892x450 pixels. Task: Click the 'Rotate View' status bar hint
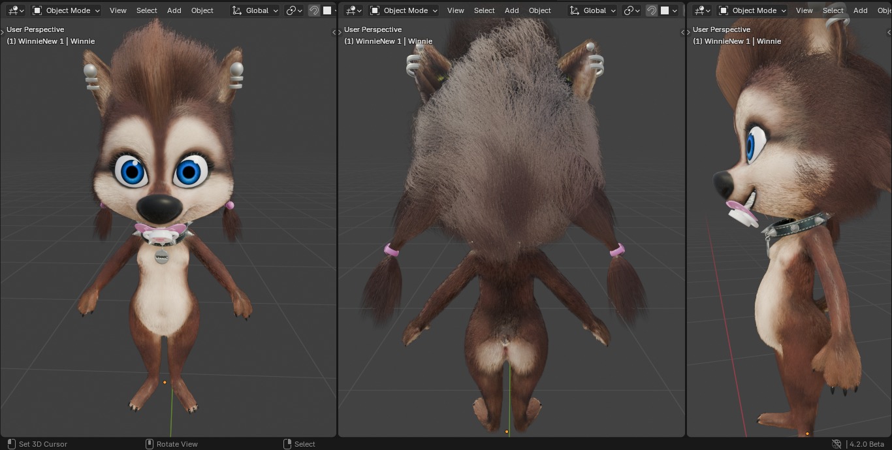(177, 444)
